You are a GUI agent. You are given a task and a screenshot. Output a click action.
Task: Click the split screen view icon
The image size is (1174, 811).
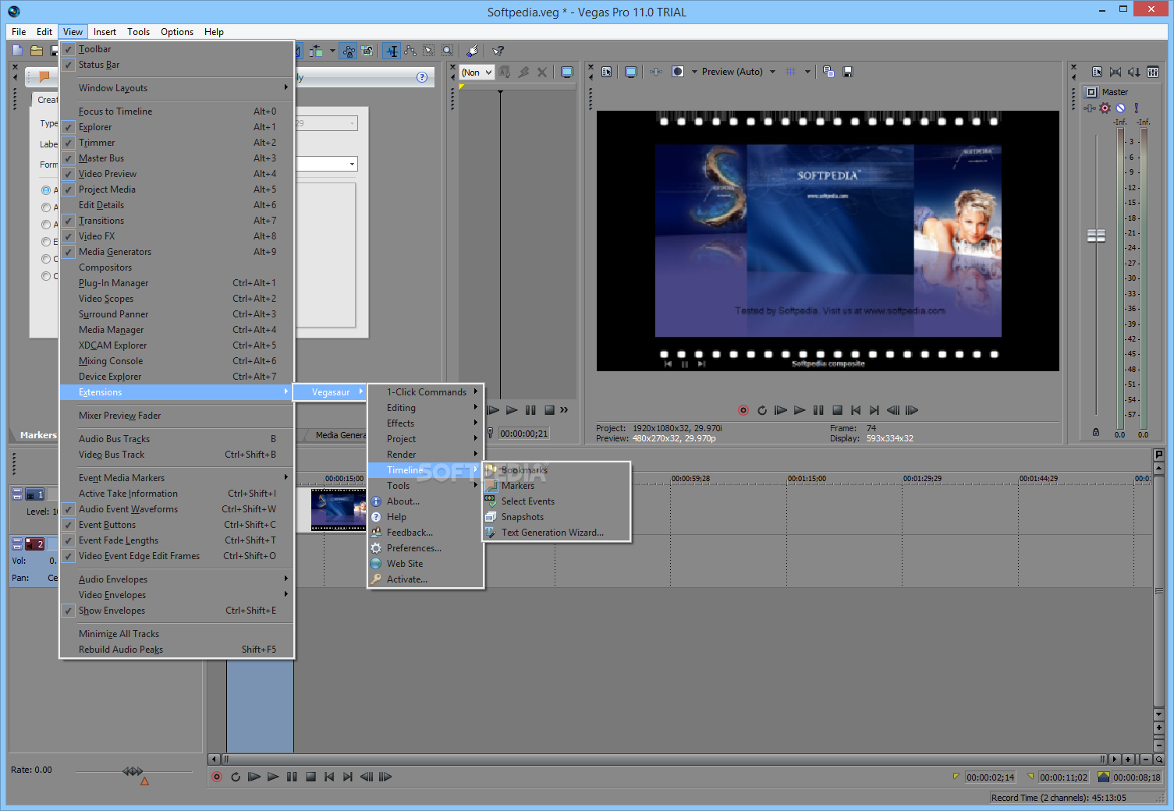(678, 72)
